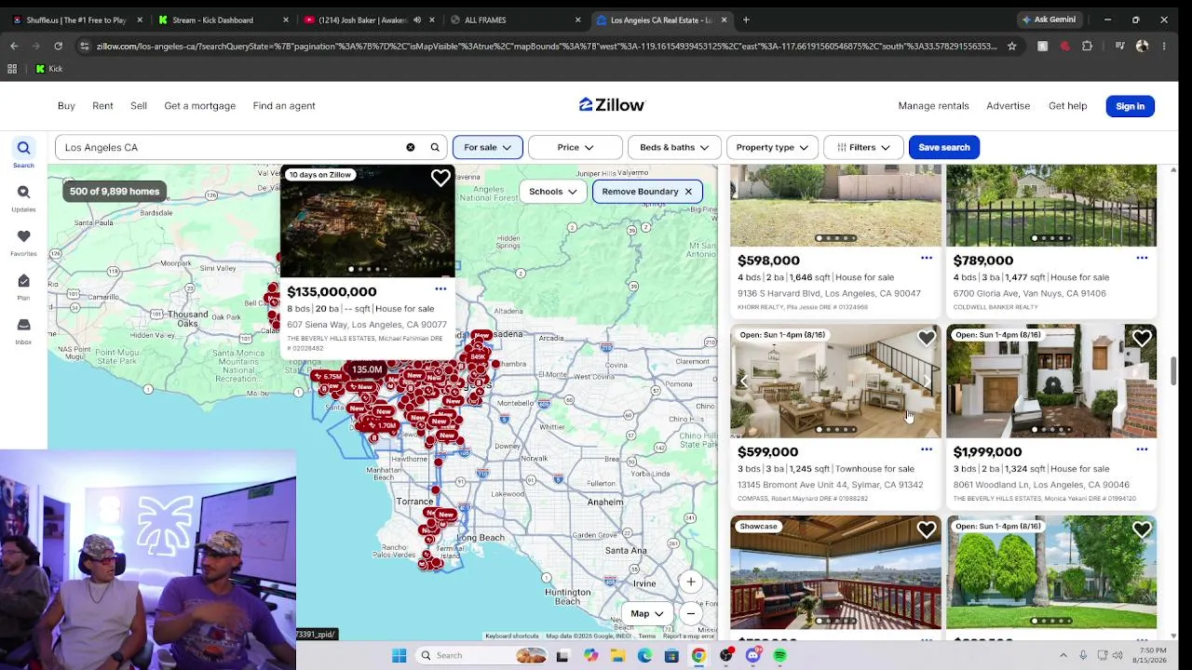Open the Kick bookmark in the bookmarks bar
This screenshot has height=670, width=1192.
click(49, 69)
